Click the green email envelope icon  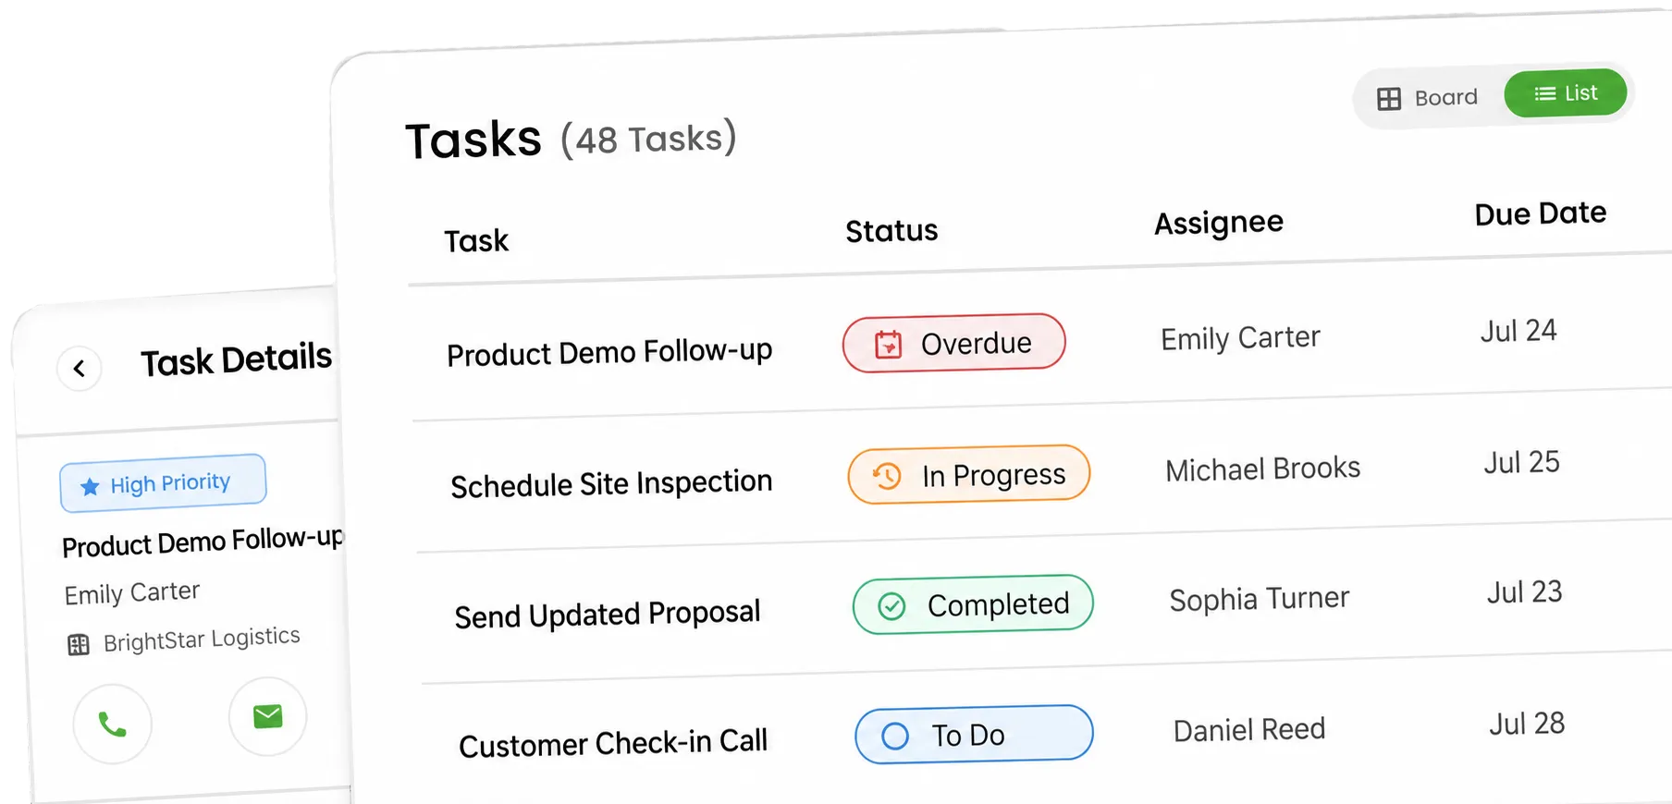tap(268, 716)
